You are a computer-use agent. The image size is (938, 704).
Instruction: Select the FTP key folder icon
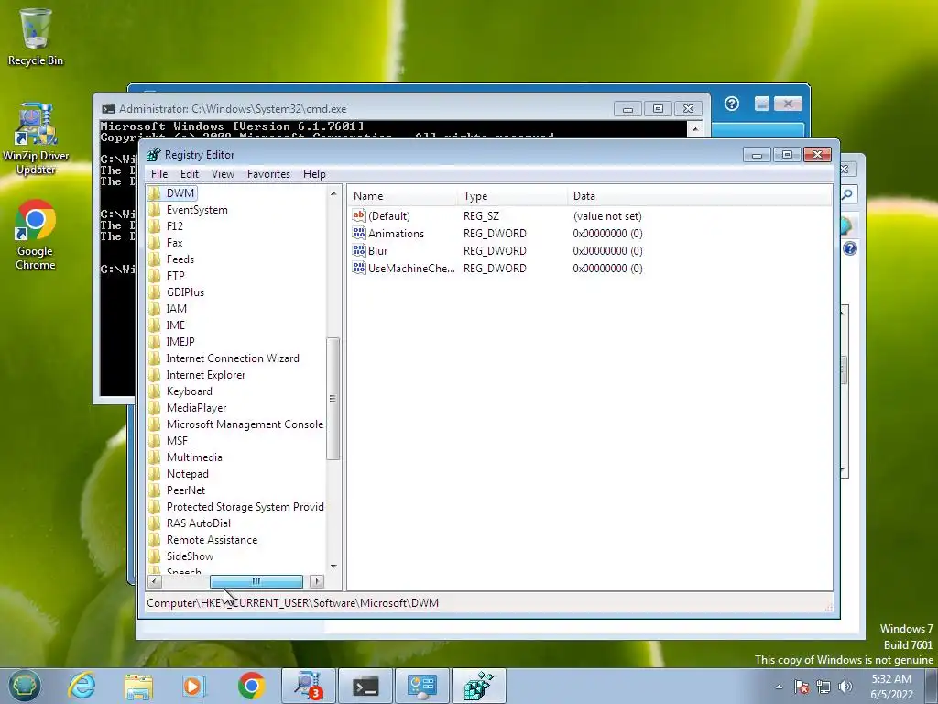point(155,275)
